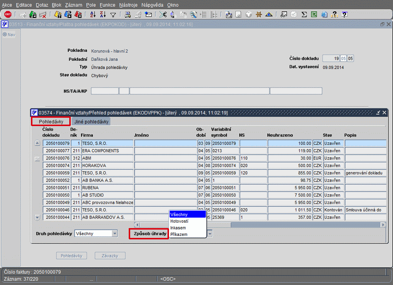Screen dimensions: 393x285
Task: Sort ascending with the A-Z icon
Action: tap(93, 15)
